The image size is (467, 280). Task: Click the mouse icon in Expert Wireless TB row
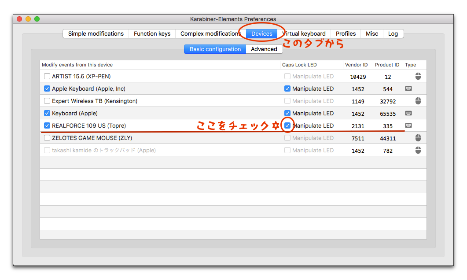point(418,101)
